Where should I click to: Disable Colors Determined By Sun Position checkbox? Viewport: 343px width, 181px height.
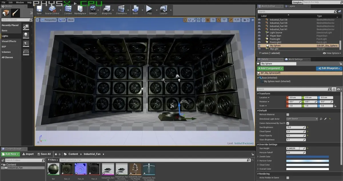(288, 123)
